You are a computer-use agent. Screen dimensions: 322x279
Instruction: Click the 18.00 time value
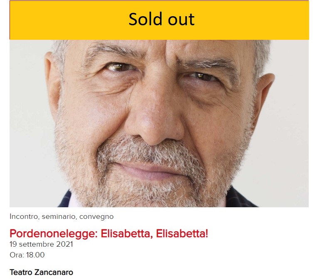point(35,255)
